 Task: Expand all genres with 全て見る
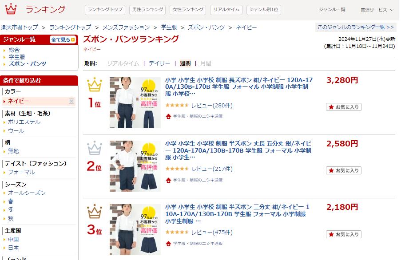tap(63, 39)
